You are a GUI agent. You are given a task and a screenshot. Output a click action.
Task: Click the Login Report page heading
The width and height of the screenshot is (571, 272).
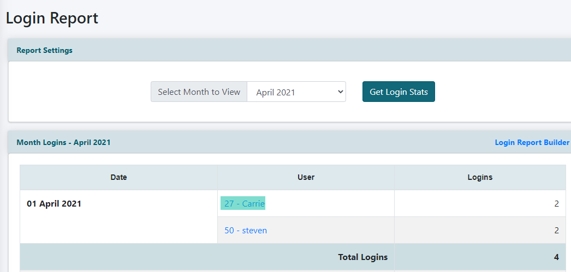[52, 18]
